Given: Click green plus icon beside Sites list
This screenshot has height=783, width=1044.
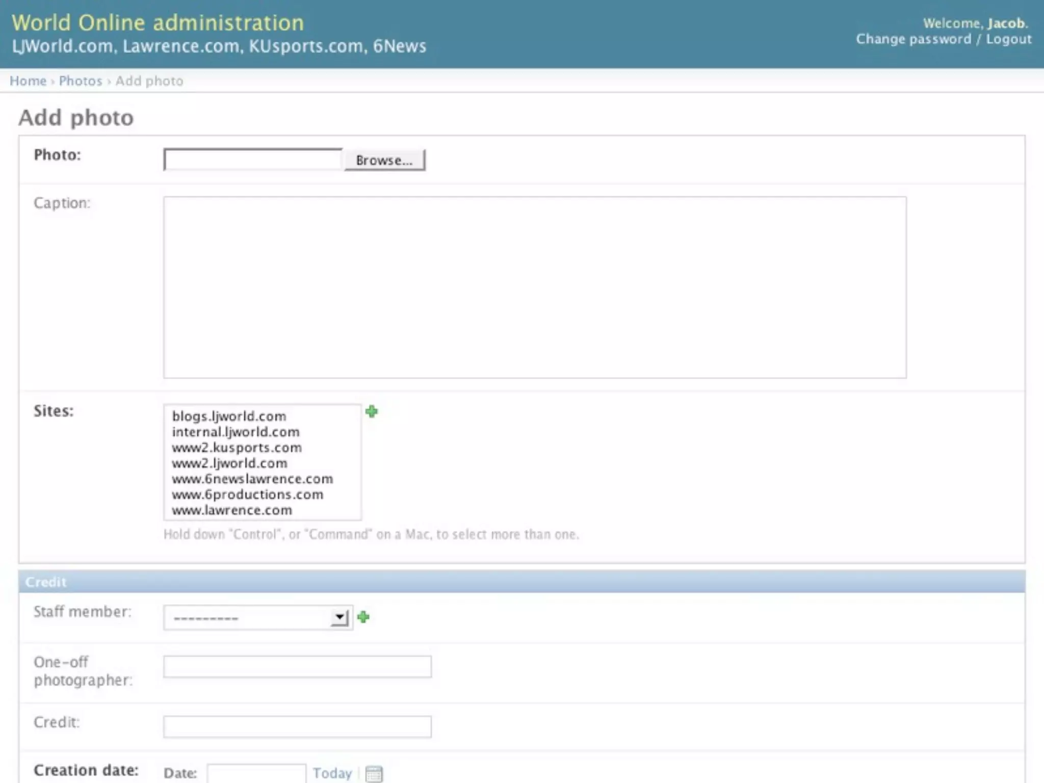Looking at the screenshot, I should (372, 411).
